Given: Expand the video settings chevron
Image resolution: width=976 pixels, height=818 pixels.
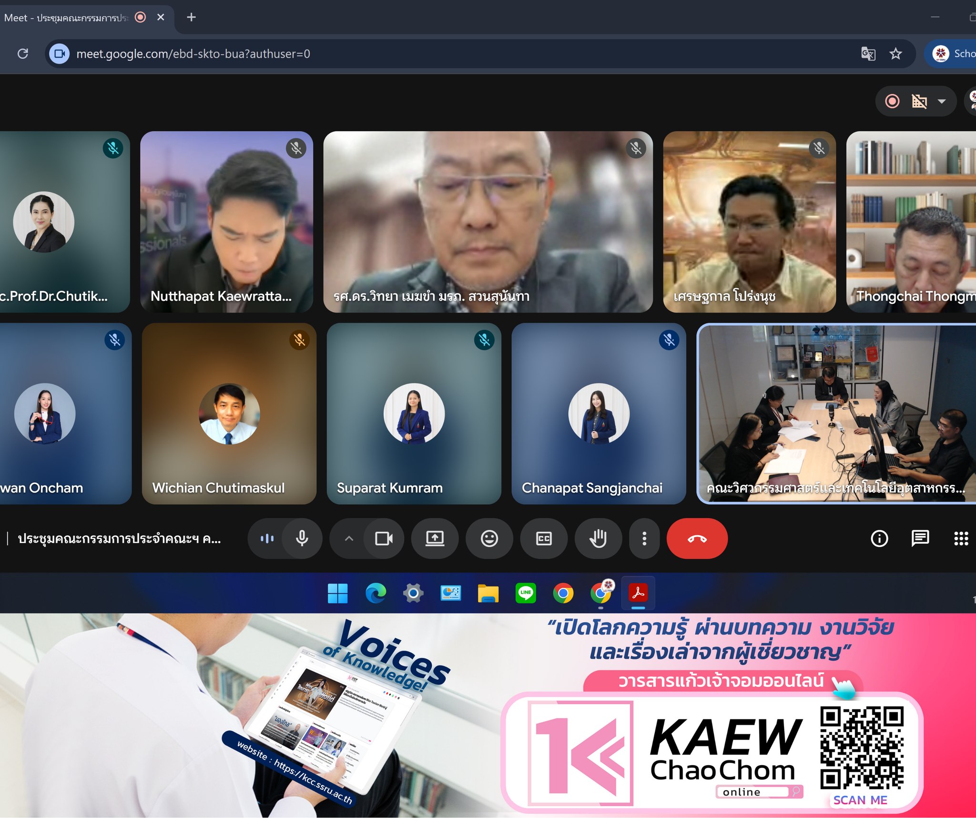Looking at the screenshot, I should 349,539.
